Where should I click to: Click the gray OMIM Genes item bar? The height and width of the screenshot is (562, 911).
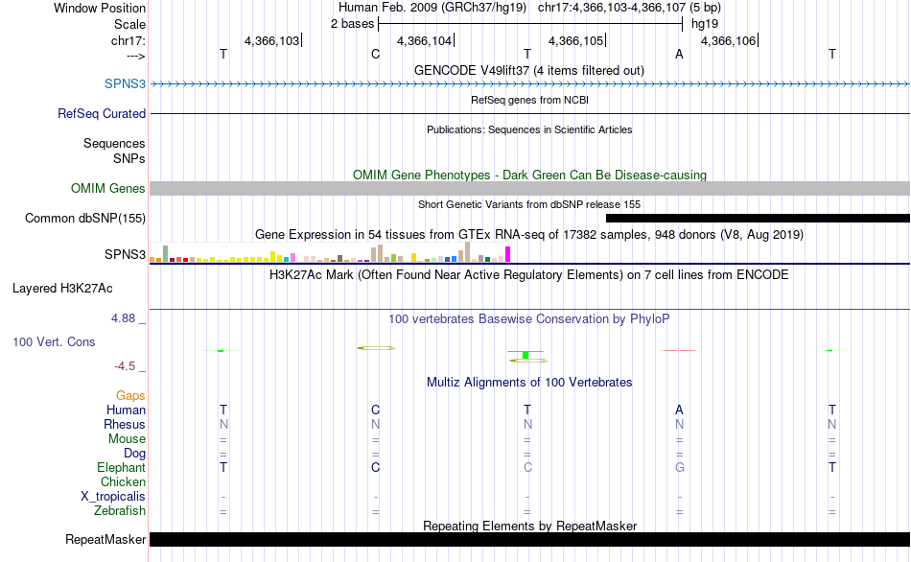click(x=530, y=188)
